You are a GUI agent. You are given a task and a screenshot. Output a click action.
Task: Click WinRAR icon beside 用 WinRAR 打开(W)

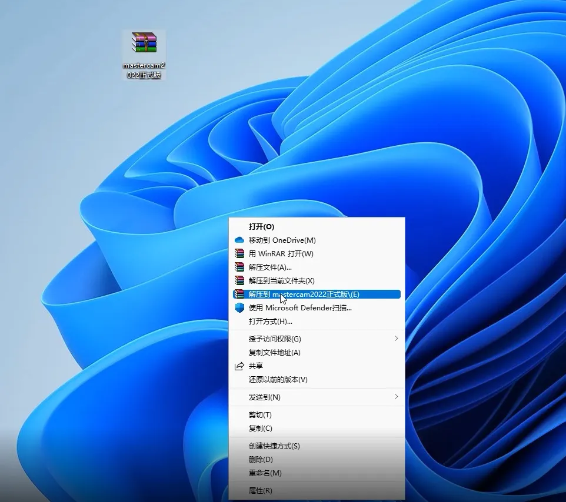coord(239,253)
